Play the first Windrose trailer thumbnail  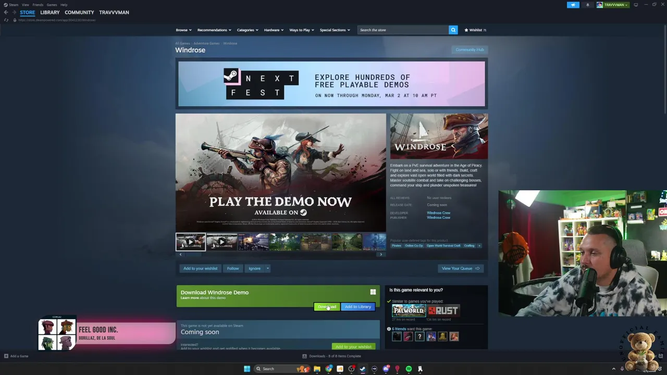pyautogui.click(x=191, y=242)
